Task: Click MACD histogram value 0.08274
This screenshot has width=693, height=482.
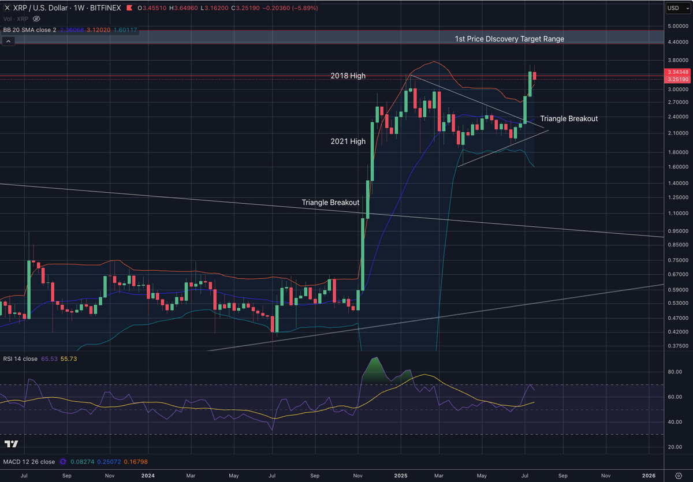Action: point(83,461)
